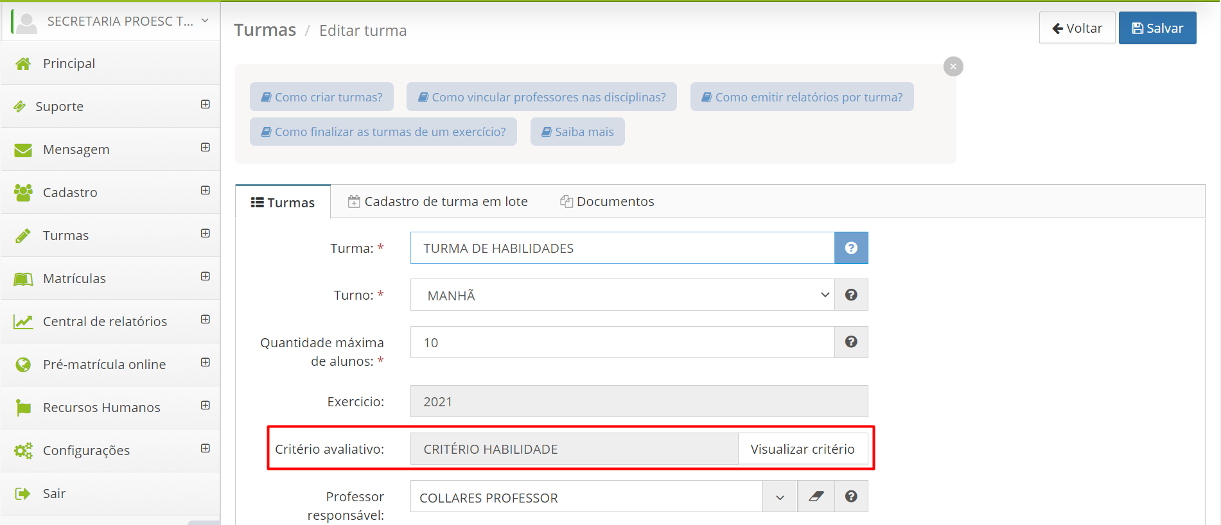Clear professor selection with eraser icon
Screen dimensions: 1221x525
click(x=816, y=497)
